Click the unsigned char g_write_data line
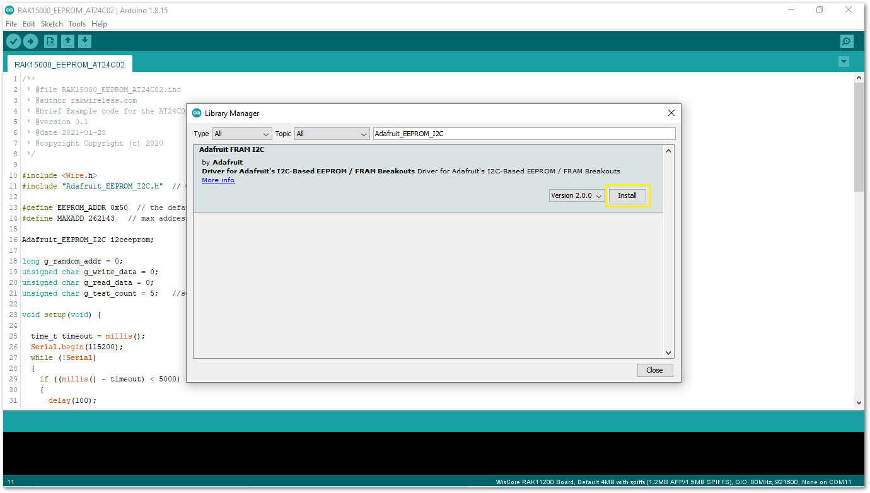 pos(90,272)
